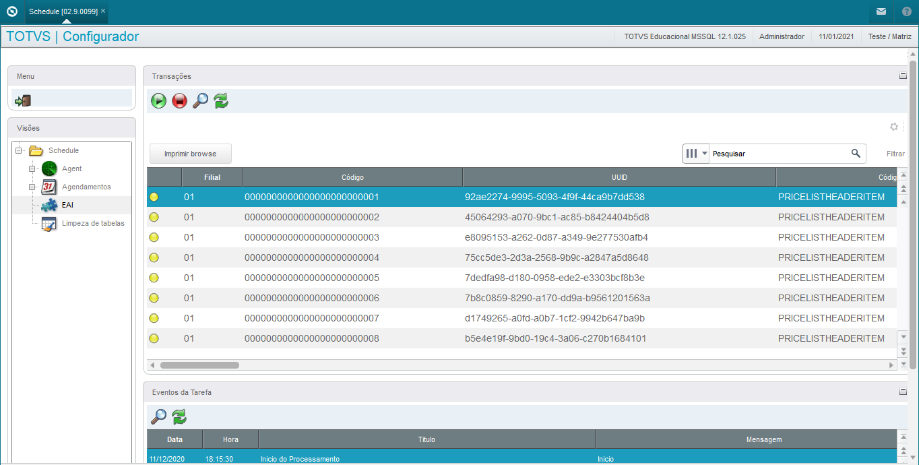This screenshot has height=465, width=919.
Task: Click yellow status dot of row 000...0008
Action: pos(154,338)
